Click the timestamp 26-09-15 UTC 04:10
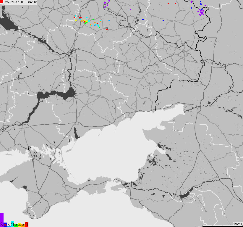The width and height of the screenshot is (243, 227). [x=21, y=2]
